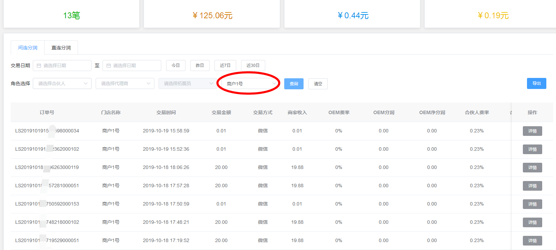Switch to the 直连分润 tab
This screenshot has width=556, height=250.
(61, 48)
